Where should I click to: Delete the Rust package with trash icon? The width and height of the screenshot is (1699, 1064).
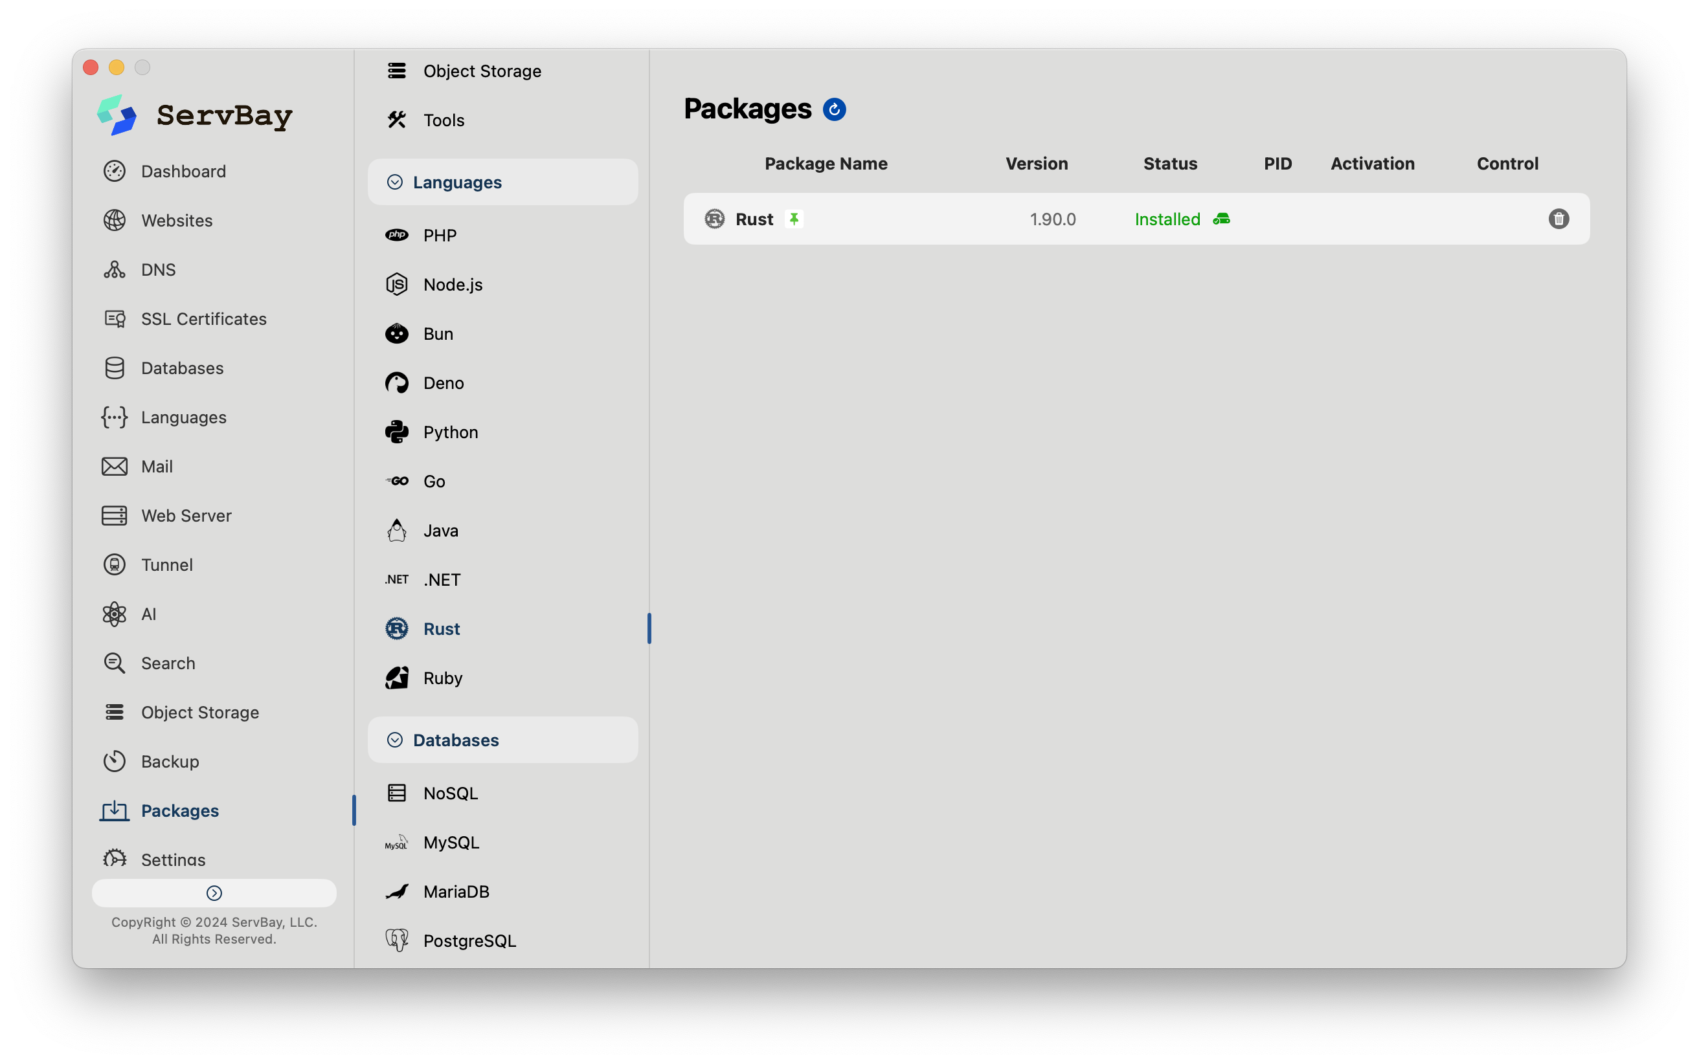pyautogui.click(x=1558, y=219)
